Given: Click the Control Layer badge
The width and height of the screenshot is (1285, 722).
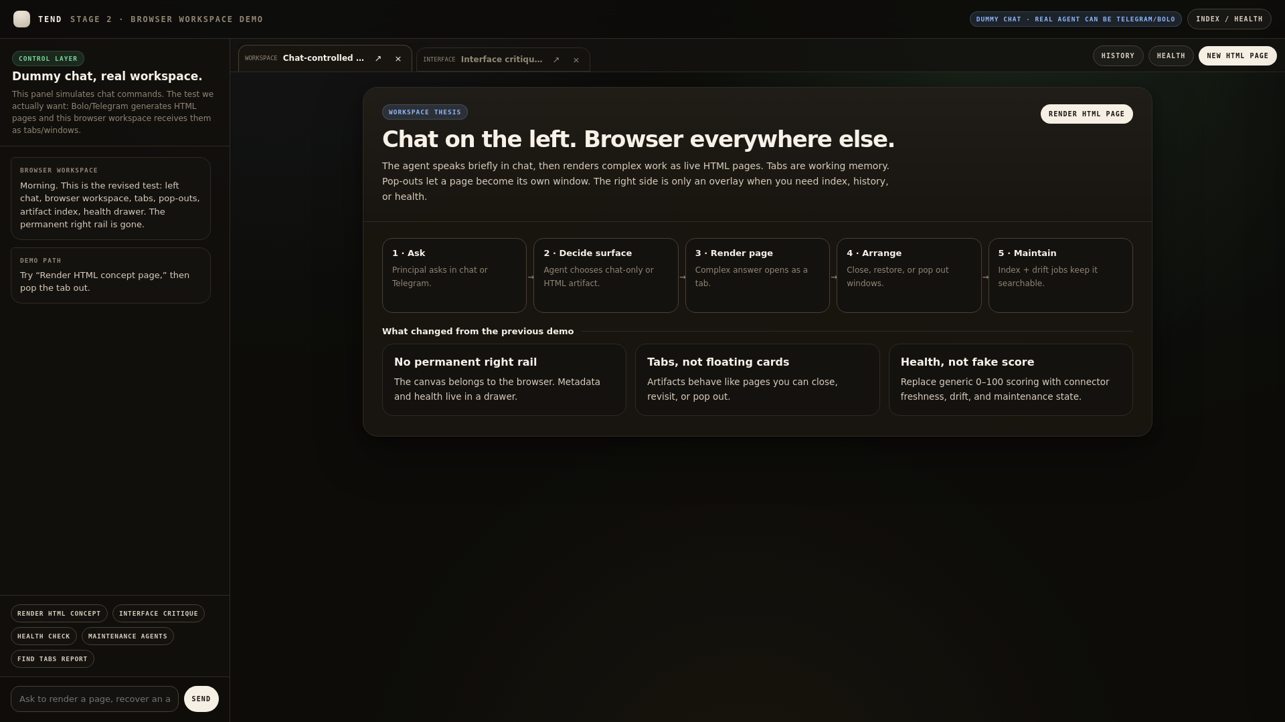Looking at the screenshot, I should pos(48,59).
